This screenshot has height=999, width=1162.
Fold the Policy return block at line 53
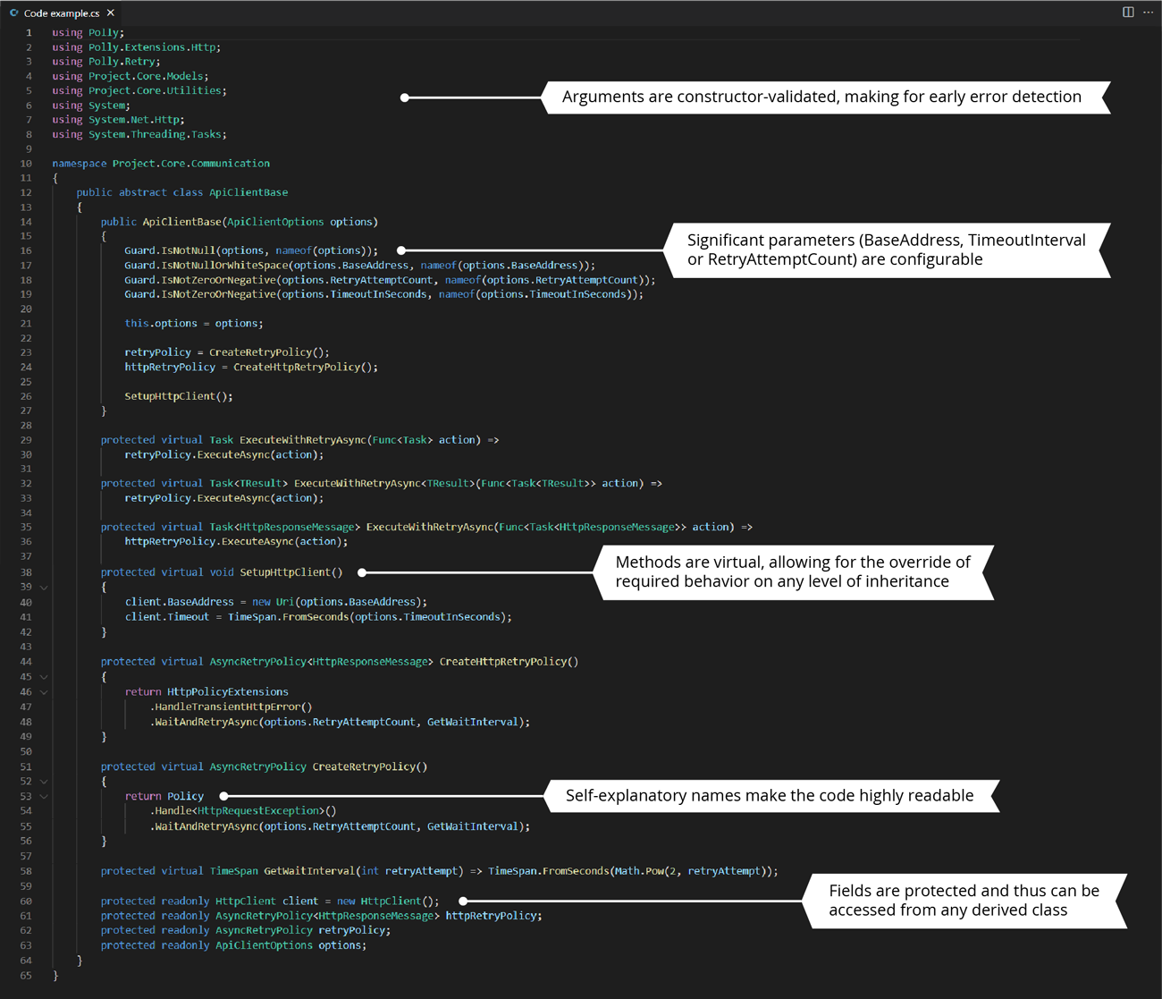42,796
